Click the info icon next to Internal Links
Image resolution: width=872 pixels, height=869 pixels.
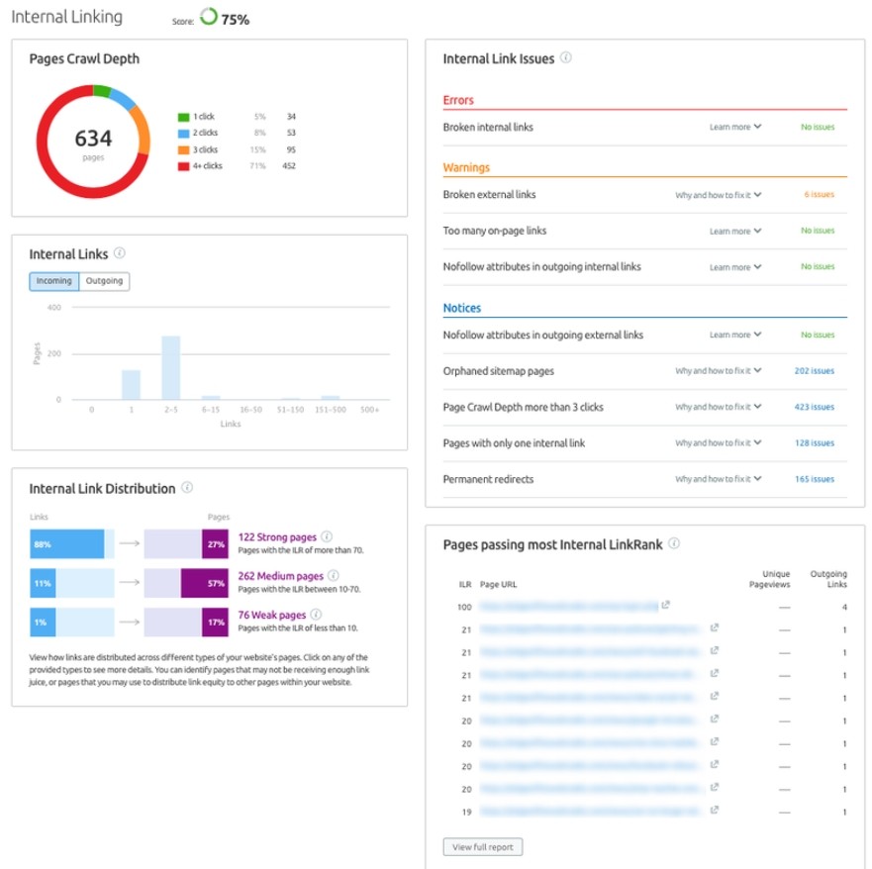[x=120, y=253]
